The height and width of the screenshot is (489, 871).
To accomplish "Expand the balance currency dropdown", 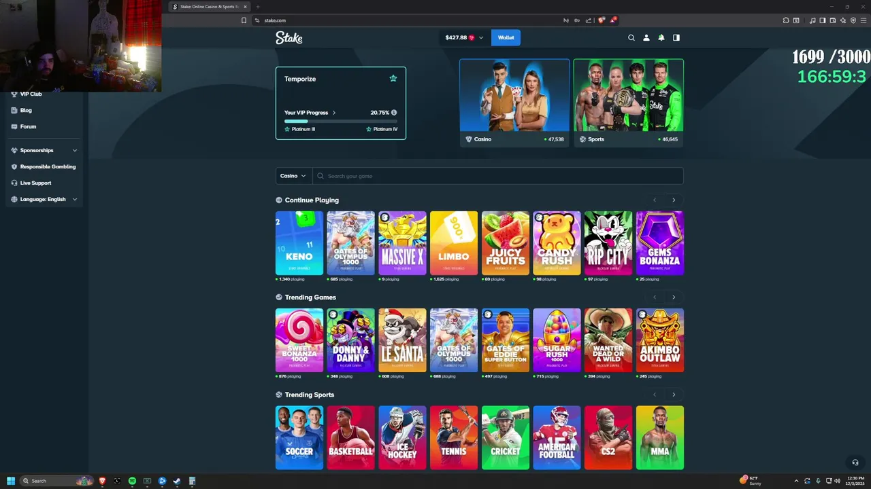I will [481, 38].
